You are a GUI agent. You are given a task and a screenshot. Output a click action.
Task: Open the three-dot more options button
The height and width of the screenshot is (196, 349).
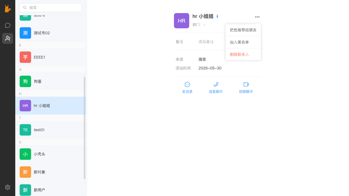click(257, 17)
